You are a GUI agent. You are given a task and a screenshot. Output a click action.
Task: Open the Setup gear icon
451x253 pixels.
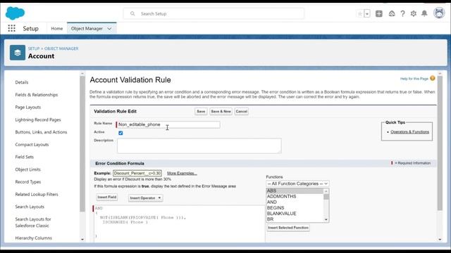(x=414, y=13)
